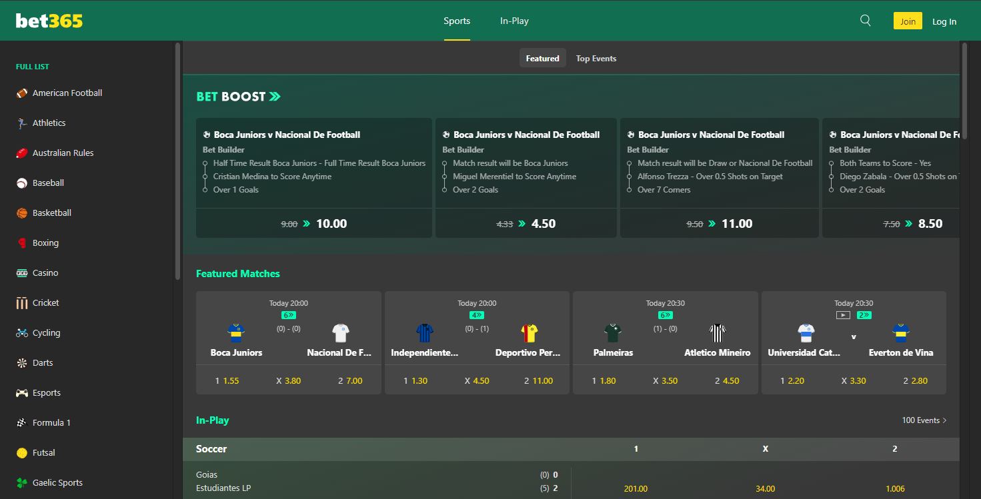981x499 pixels.
Task: Click the Universidad Catolica shirt icon
Action: tap(806, 332)
